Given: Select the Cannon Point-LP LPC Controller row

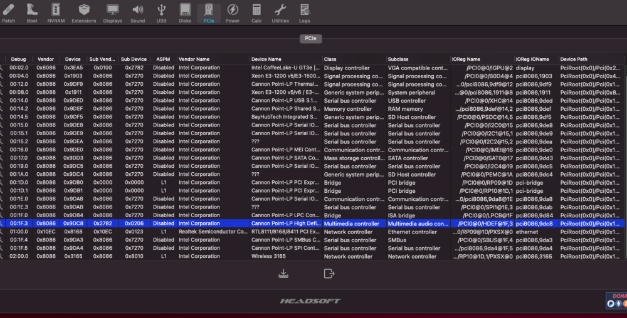Looking at the screenshot, I should pyautogui.click(x=312, y=215).
